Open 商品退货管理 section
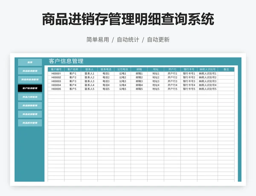The height and width of the screenshot is (196, 256). (x=30, y=114)
